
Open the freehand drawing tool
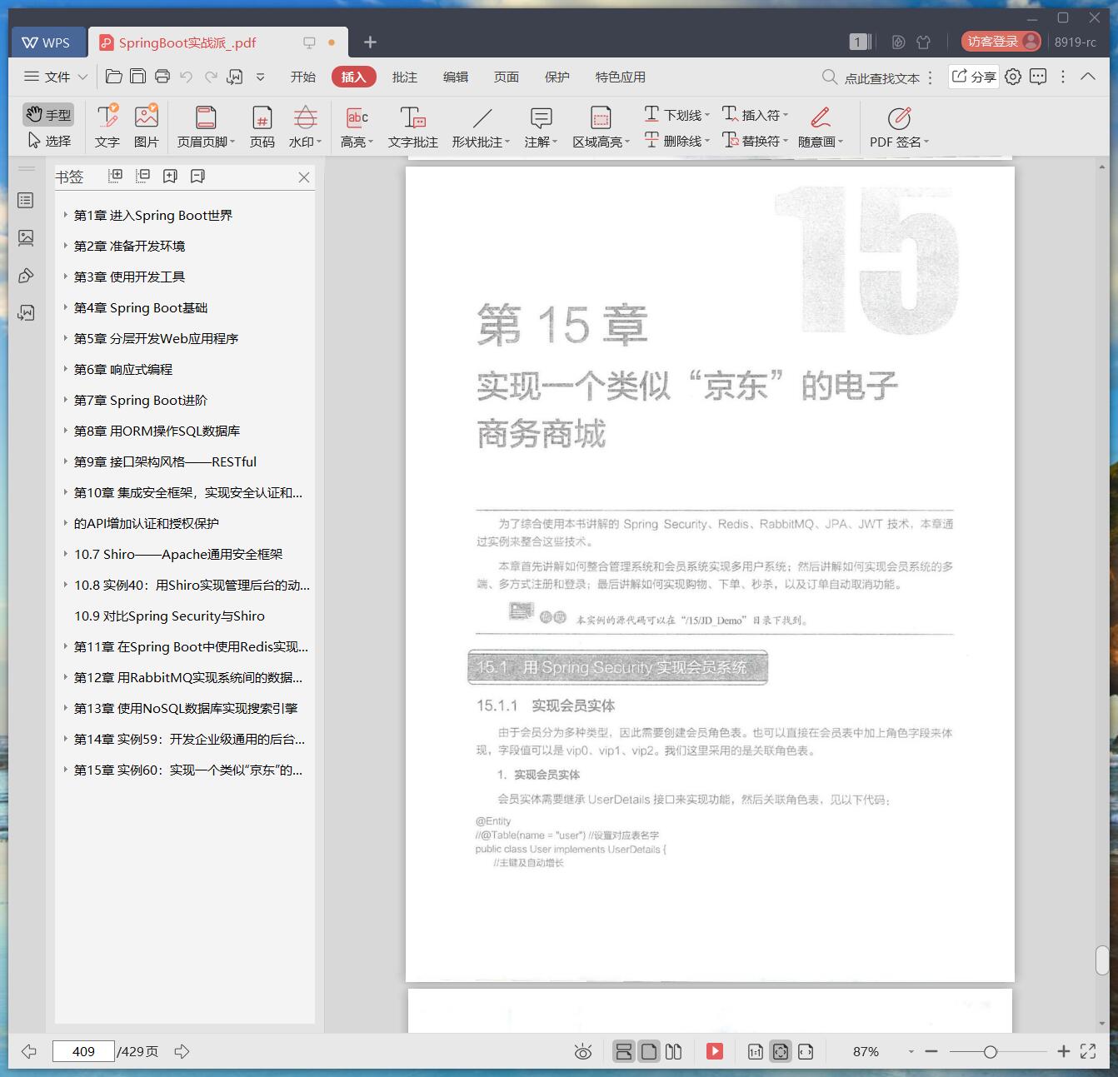821,127
